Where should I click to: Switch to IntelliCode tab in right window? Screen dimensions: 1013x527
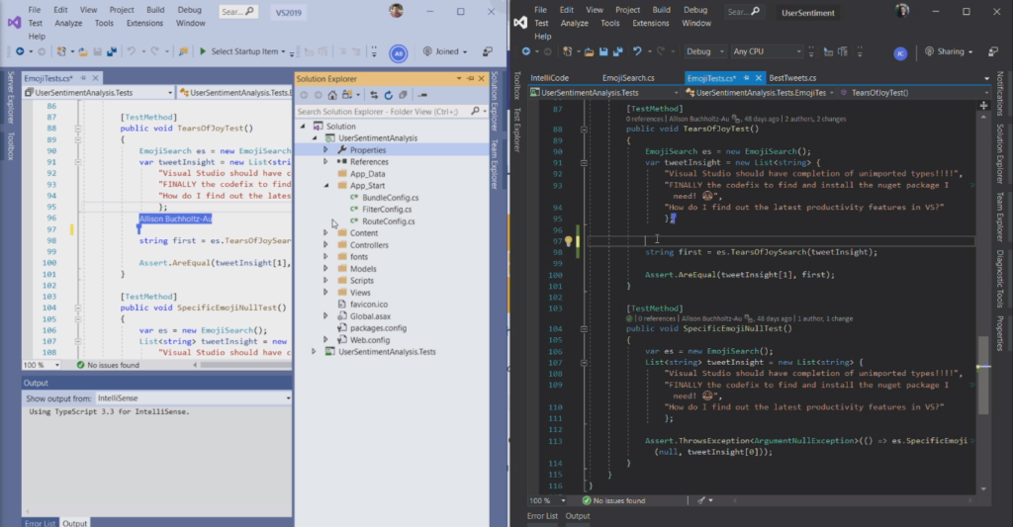coord(550,78)
